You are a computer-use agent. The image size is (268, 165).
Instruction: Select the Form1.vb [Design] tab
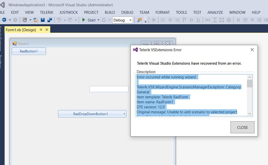point(21,30)
